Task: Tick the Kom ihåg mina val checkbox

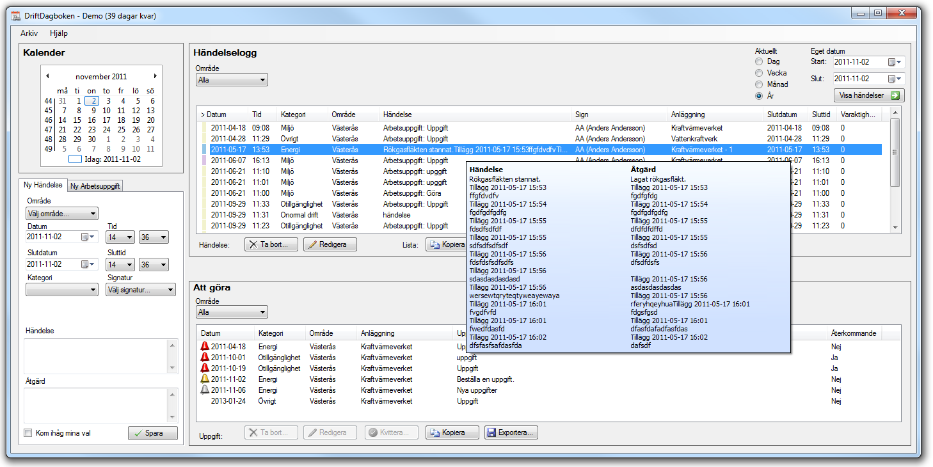Action: (28, 433)
